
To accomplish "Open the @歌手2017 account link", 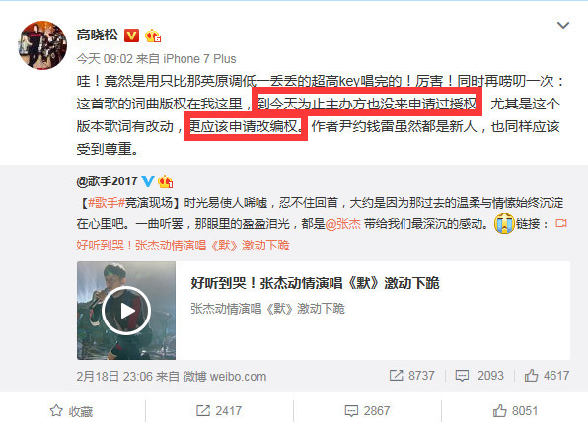I will point(107,181).
